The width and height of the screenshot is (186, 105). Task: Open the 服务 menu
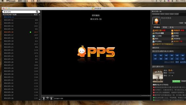point(39,1)
